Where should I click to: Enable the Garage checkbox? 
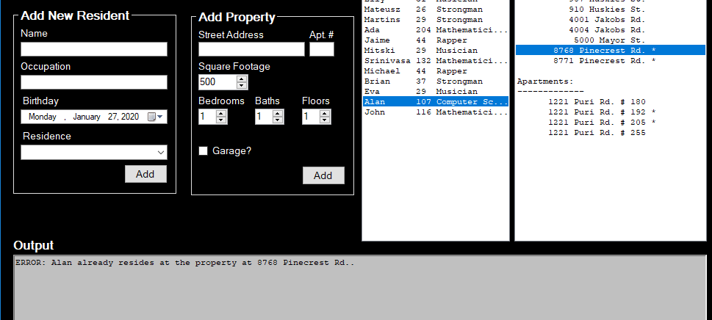pyautogui.click(x=204, y=151)
